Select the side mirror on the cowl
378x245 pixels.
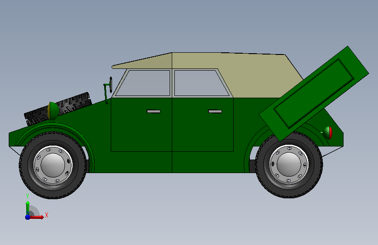(111, 85)
